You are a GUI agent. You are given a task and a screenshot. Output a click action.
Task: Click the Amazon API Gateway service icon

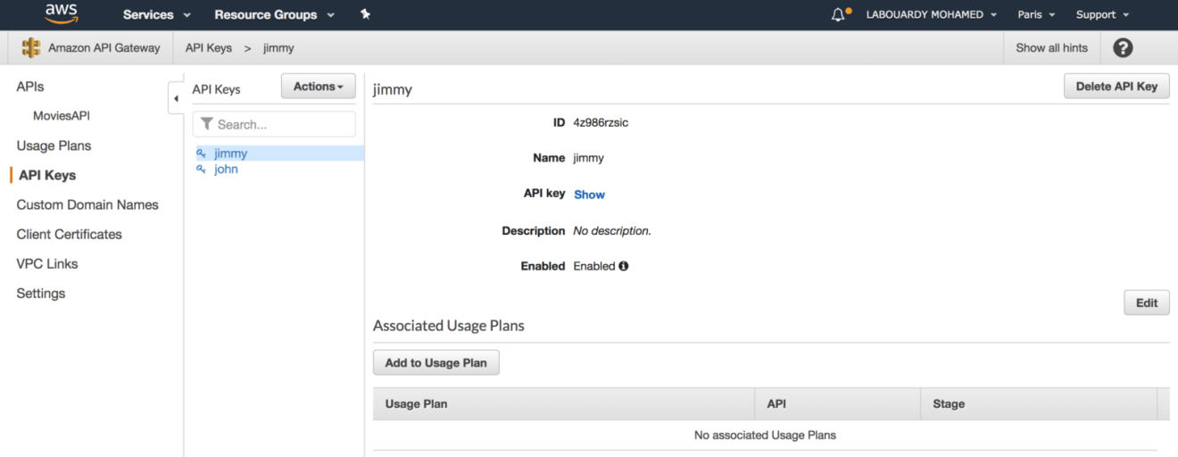point(31,48)
